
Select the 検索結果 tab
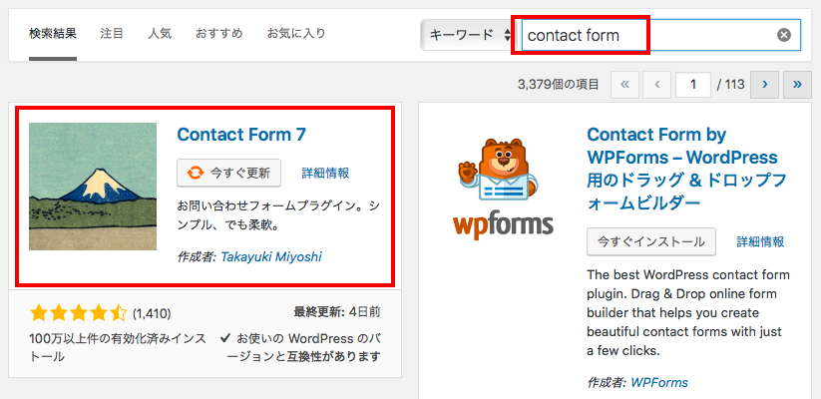tap(53, 34)
